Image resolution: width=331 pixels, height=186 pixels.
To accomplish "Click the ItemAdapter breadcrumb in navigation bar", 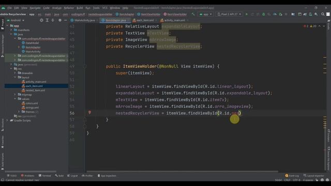I will pos(125,14).
